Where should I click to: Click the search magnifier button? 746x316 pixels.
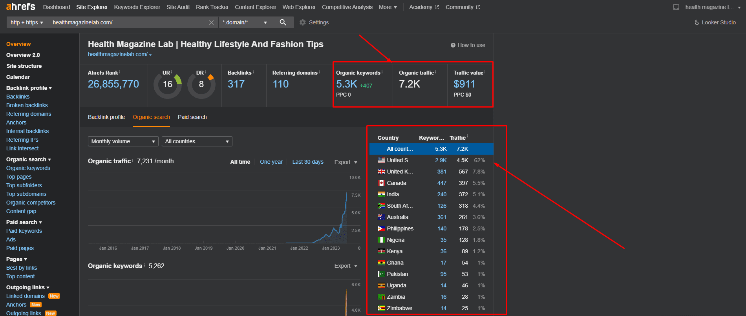pyautogui.click(x=283, y=22)
